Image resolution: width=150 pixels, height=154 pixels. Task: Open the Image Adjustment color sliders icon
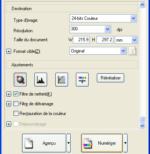[x=82, y=79]
